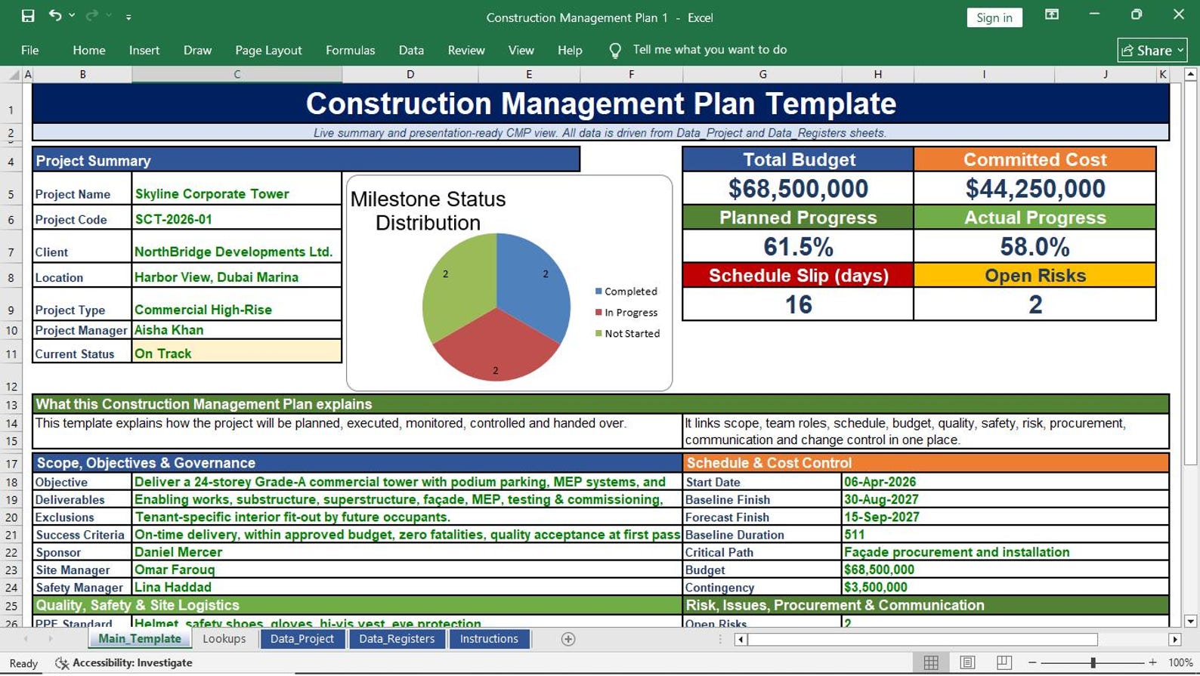Click the $68,500,000 Total Budget value

pyautogui.click(x=798, y=188)
